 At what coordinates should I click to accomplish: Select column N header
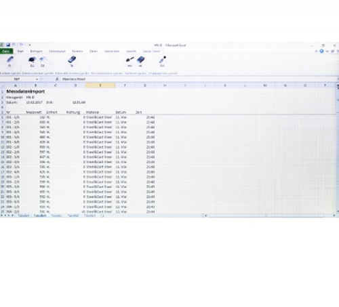click(x=285, y=85)
